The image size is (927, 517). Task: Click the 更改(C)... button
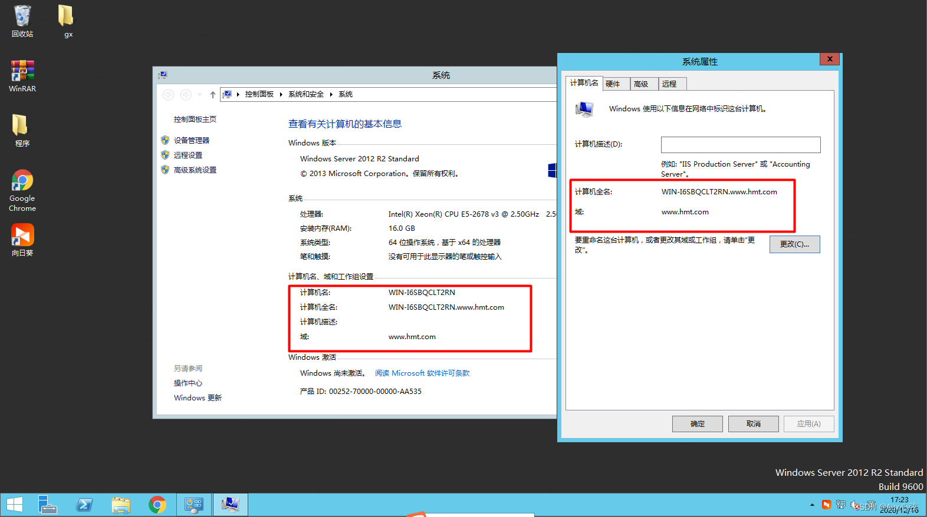[x=794, y=244]
